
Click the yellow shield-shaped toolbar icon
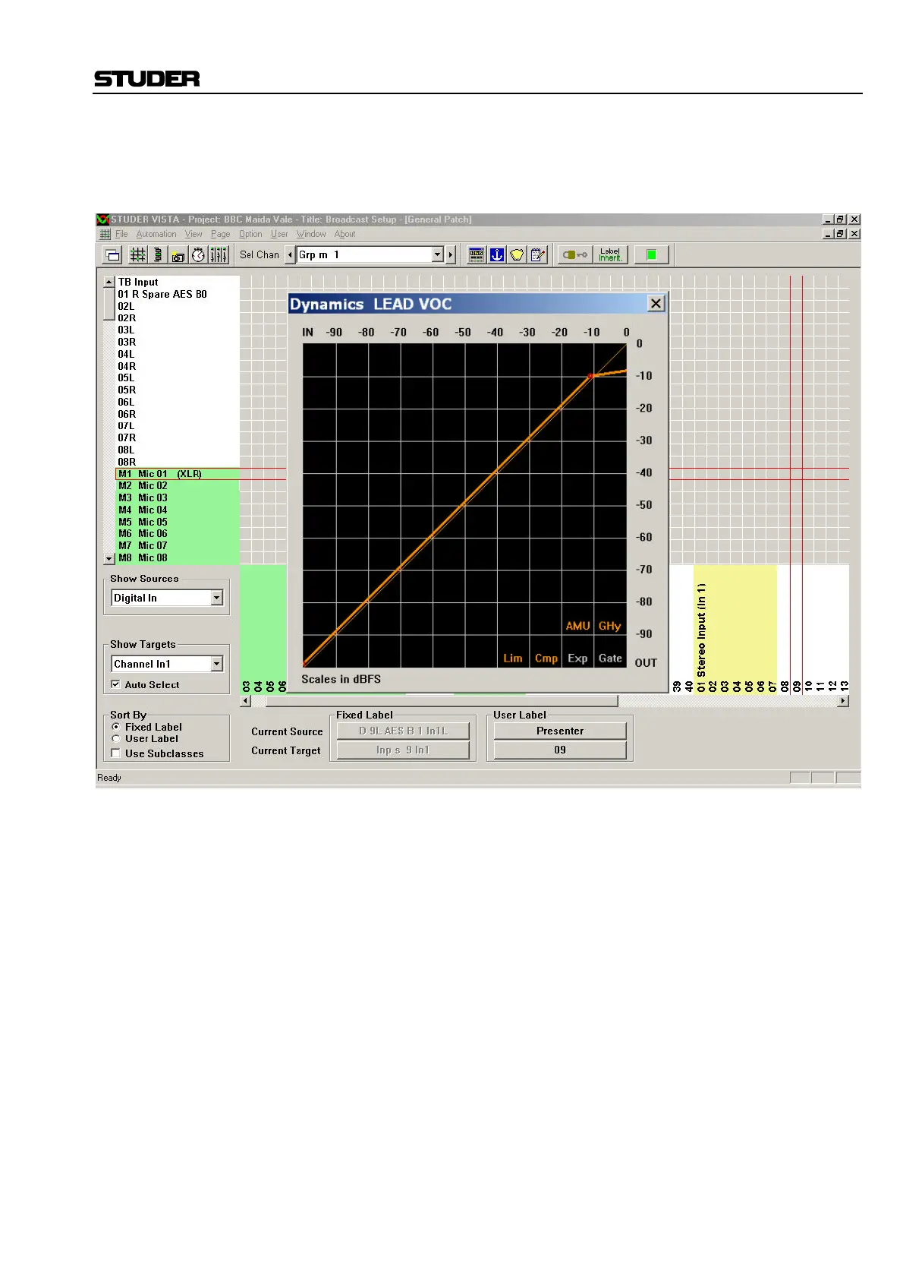[517, 255]
